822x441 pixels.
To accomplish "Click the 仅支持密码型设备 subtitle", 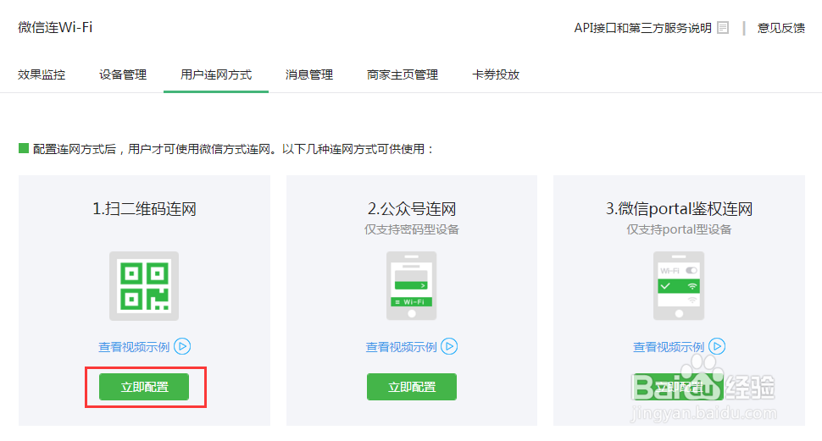I will tap(412, 229).
